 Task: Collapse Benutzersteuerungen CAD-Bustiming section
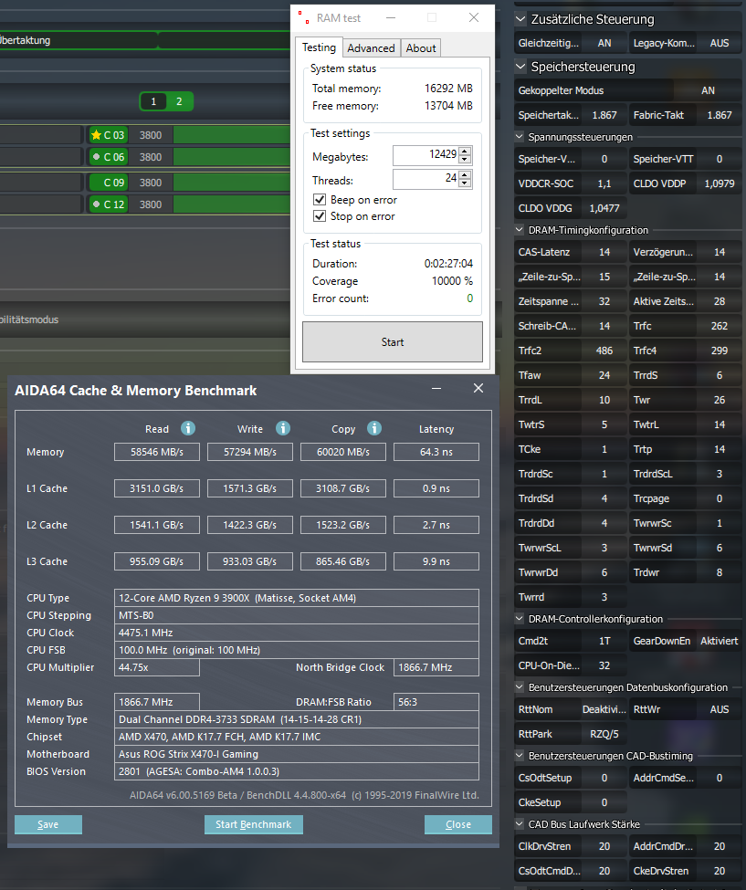pos(520,756)
